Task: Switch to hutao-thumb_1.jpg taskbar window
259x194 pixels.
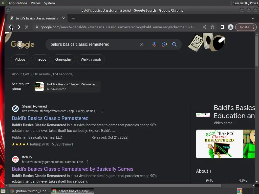Action: 30,191
